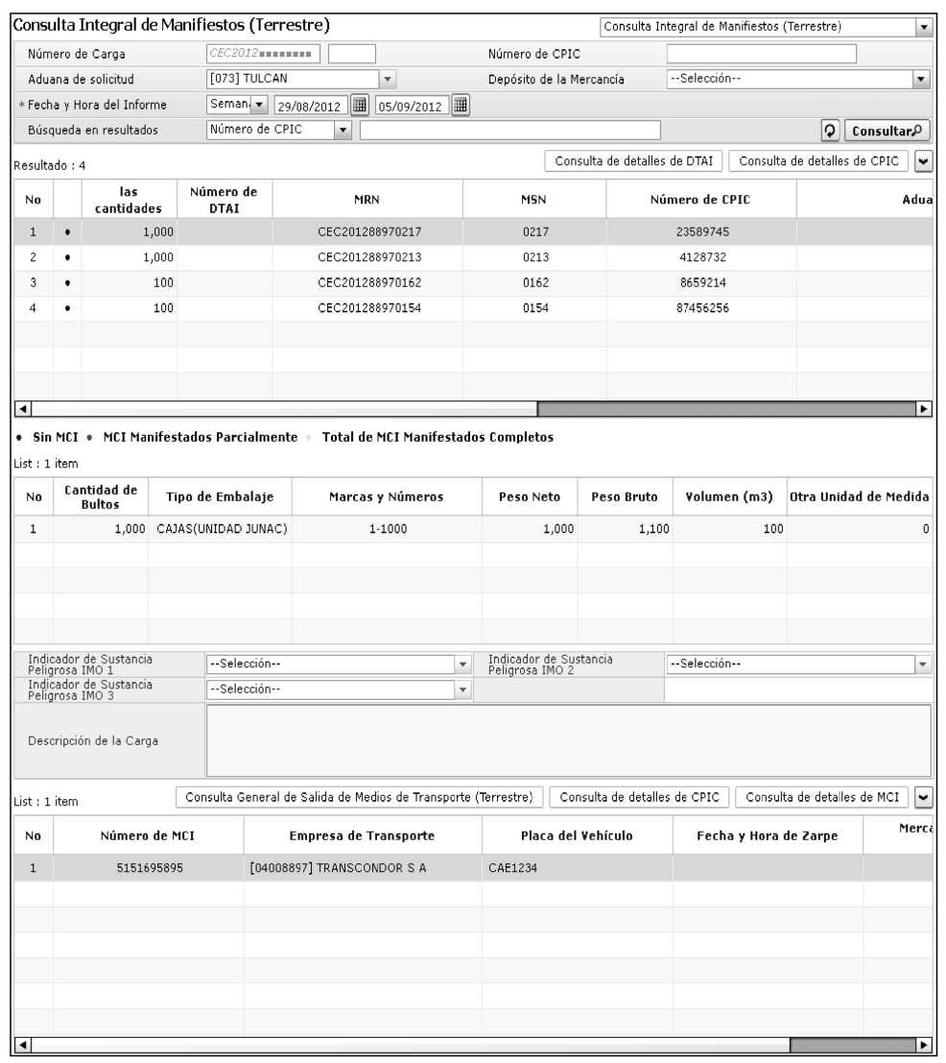Open Aduana de solicitud TULCAN dropdown
The width and height of the screenshot is (946, 1063).
pos(388,80)
